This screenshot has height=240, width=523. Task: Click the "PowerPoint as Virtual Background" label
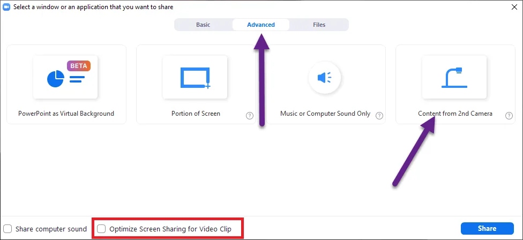coord(66,114)
